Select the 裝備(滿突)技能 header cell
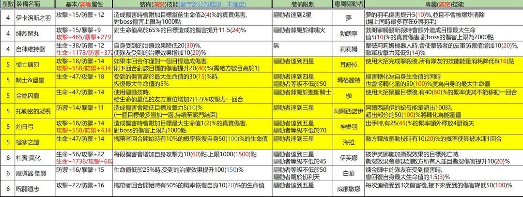Image resolution: width=523 pixels, height=197 pixels. [x=192, y=5]
